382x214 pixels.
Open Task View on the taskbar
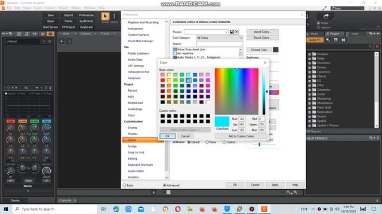pyautogui.click(x=103, y=209)
